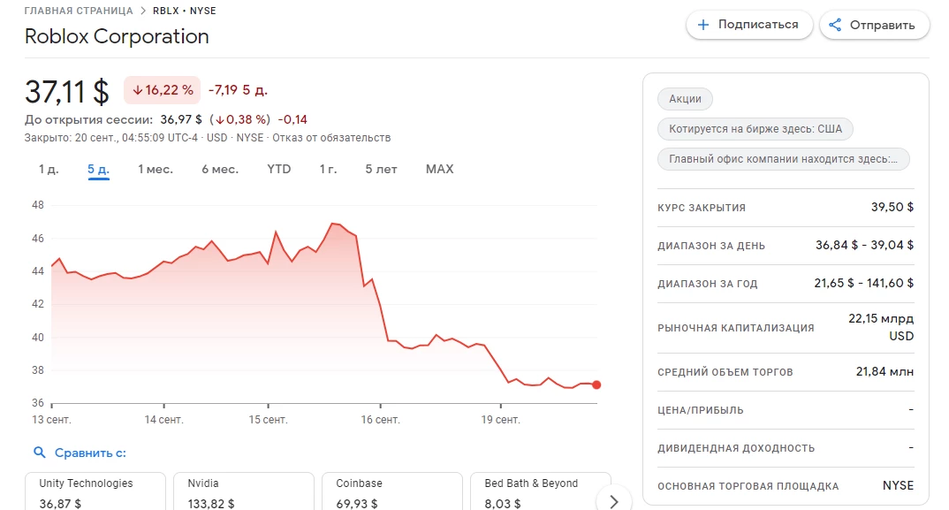Show the 1 г. chart range

click(x=328, y=170)
